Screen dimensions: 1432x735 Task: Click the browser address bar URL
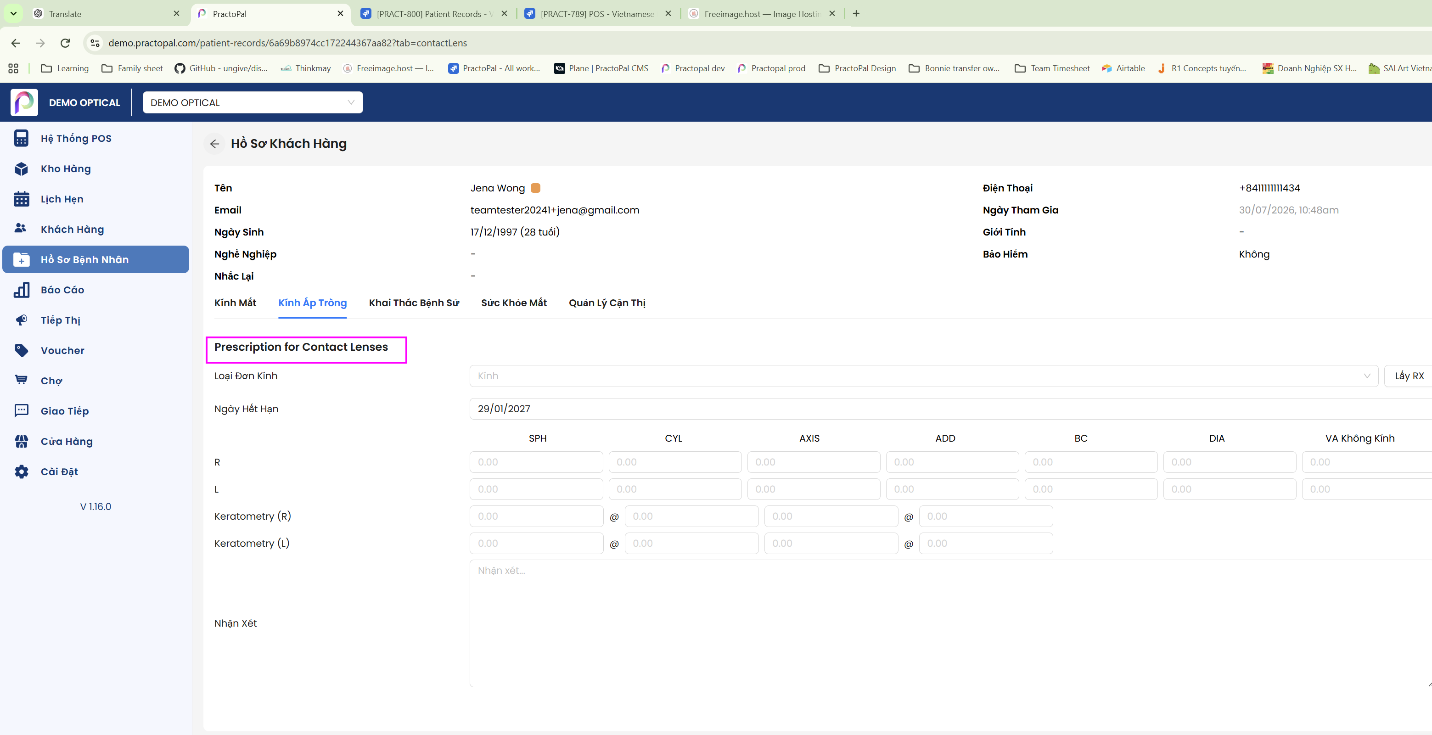(287, 43)
